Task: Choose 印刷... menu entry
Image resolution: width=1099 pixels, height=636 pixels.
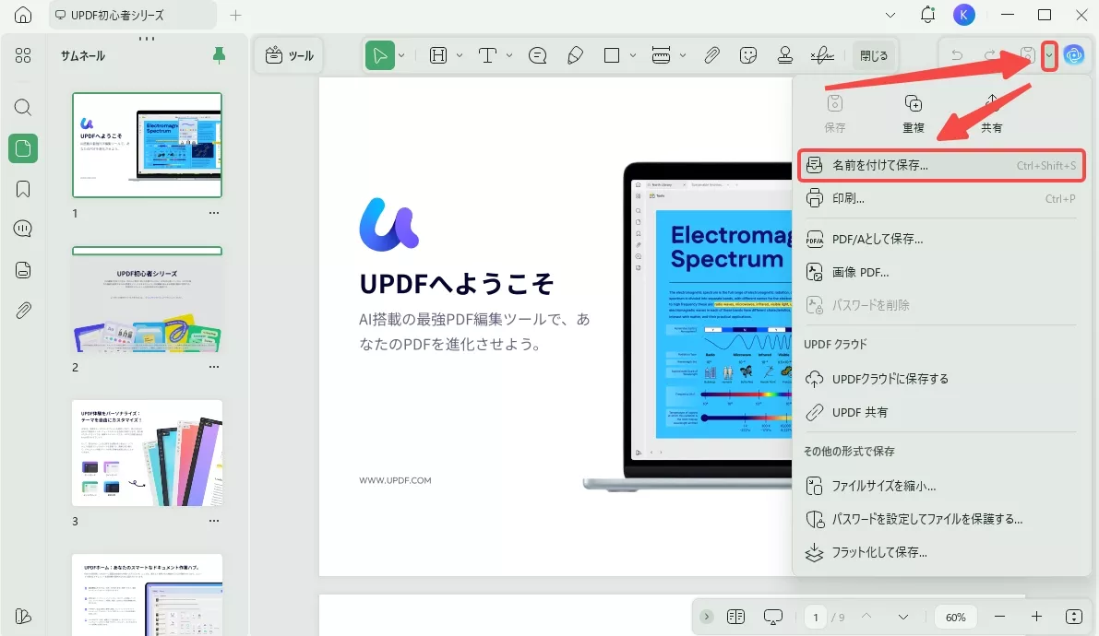Action: (x=940, y=199)
